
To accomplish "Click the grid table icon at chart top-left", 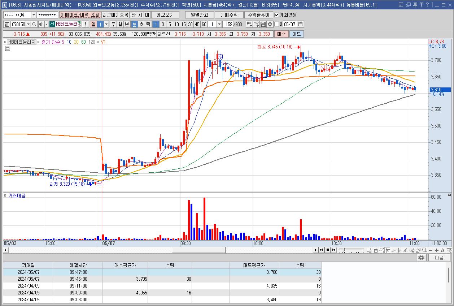I will coord(7,48).
